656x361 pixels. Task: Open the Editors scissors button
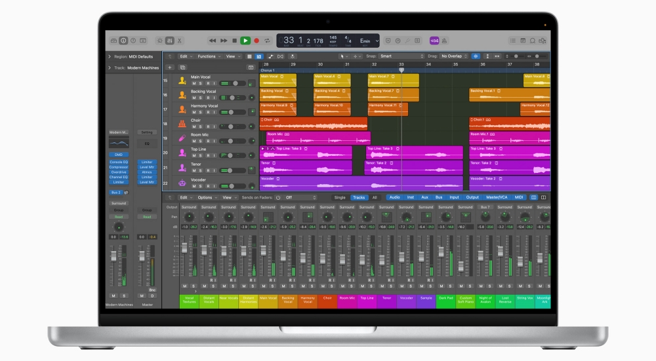180,41
